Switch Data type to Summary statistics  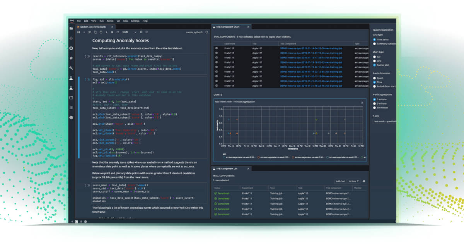tap(374, 45)
